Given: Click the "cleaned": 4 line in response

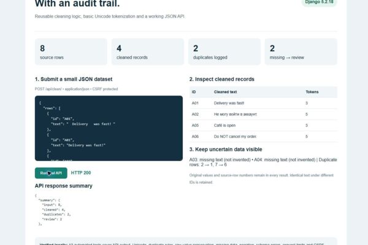Looking at the screenshot, I should (53, 210).
